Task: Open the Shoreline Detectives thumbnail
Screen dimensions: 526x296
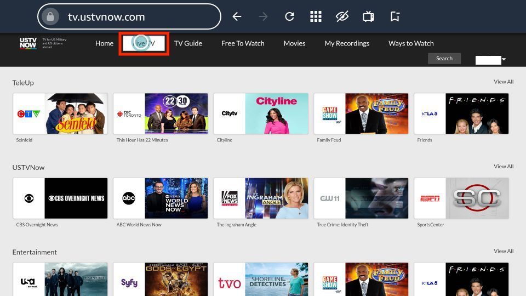Action: [276, 279]
